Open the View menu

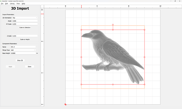pos(18,4)
